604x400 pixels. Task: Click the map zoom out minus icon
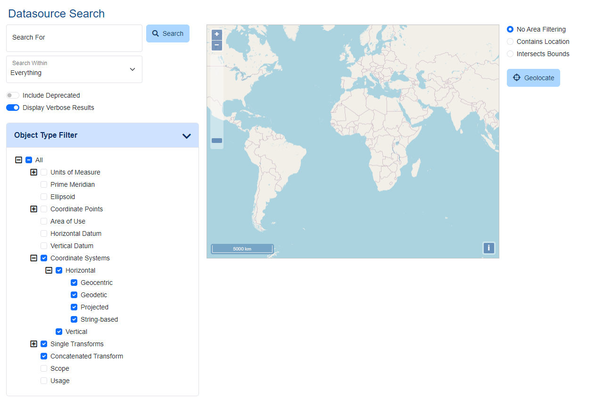click(x=217, y=45)
